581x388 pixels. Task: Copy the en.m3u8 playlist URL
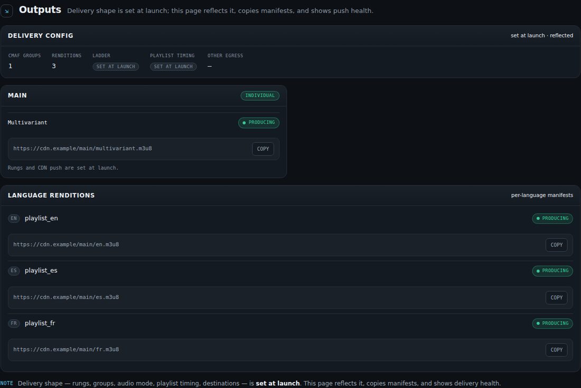[x=556, y=245]
